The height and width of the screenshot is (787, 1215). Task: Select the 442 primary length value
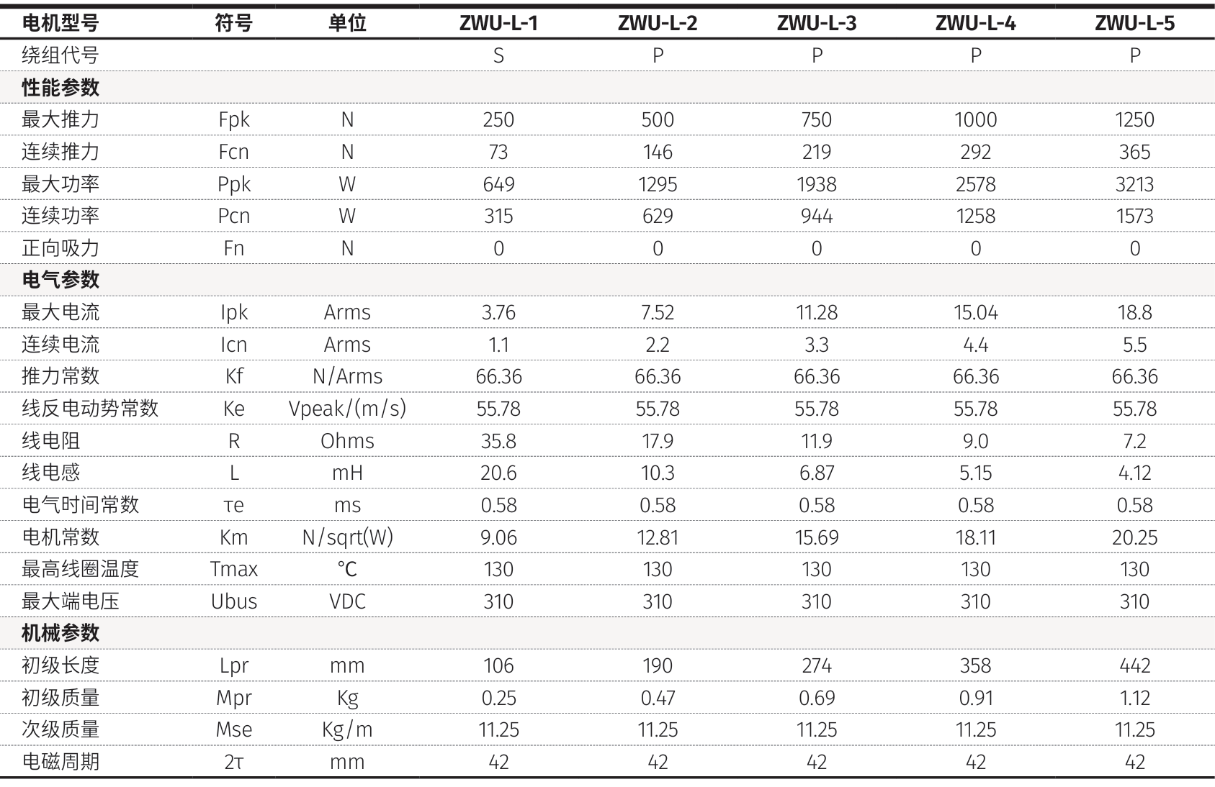[x=1134, y=665]
